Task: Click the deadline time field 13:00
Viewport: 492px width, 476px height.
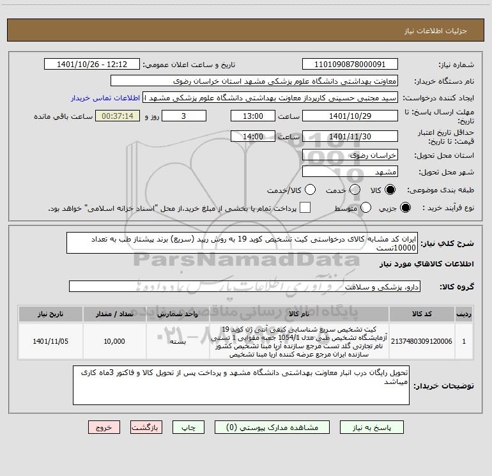Action: tap(253, 116)
